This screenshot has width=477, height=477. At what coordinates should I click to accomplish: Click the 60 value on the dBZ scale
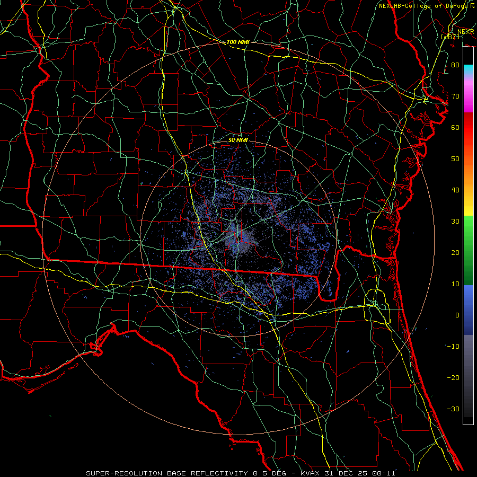coord(455,128)
